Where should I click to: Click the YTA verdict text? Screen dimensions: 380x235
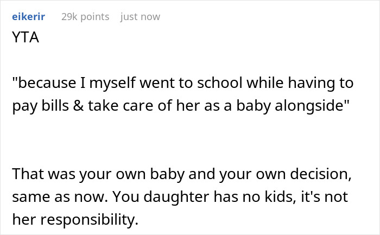pyautogui.click(x=26, y=39)
